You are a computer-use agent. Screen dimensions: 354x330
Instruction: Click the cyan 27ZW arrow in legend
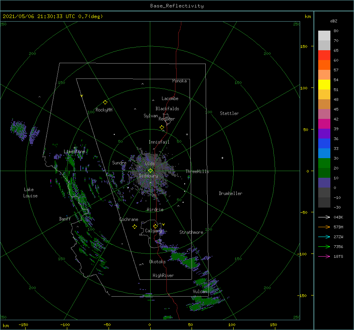pyautogui.click(x=324, y=237)
